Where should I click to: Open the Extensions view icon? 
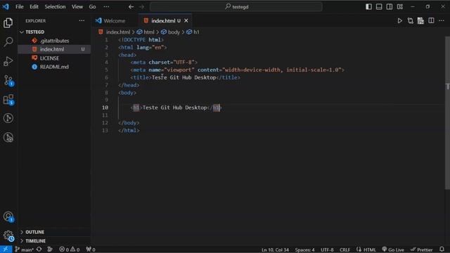8,100
